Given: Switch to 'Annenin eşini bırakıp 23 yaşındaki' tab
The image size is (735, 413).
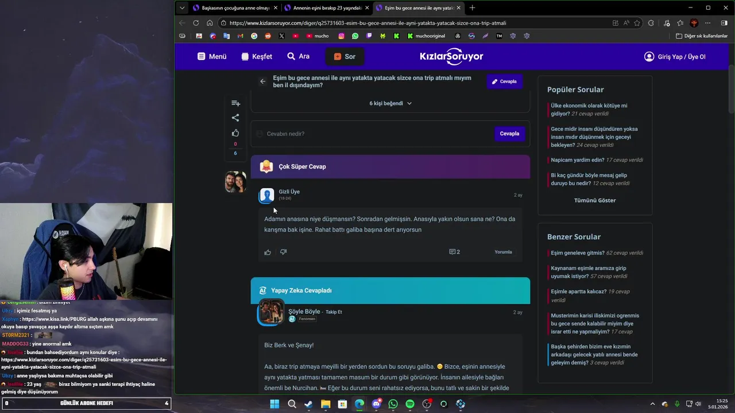Looking at the screenshot, I should pyautogui.click(x=327, y=8).
